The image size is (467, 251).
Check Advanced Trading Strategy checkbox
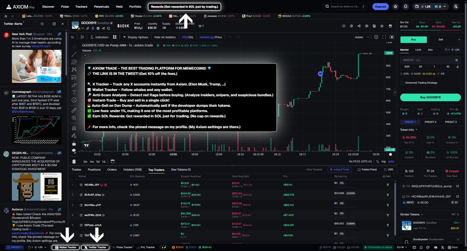pyautogui.click(x=402, y=82)
